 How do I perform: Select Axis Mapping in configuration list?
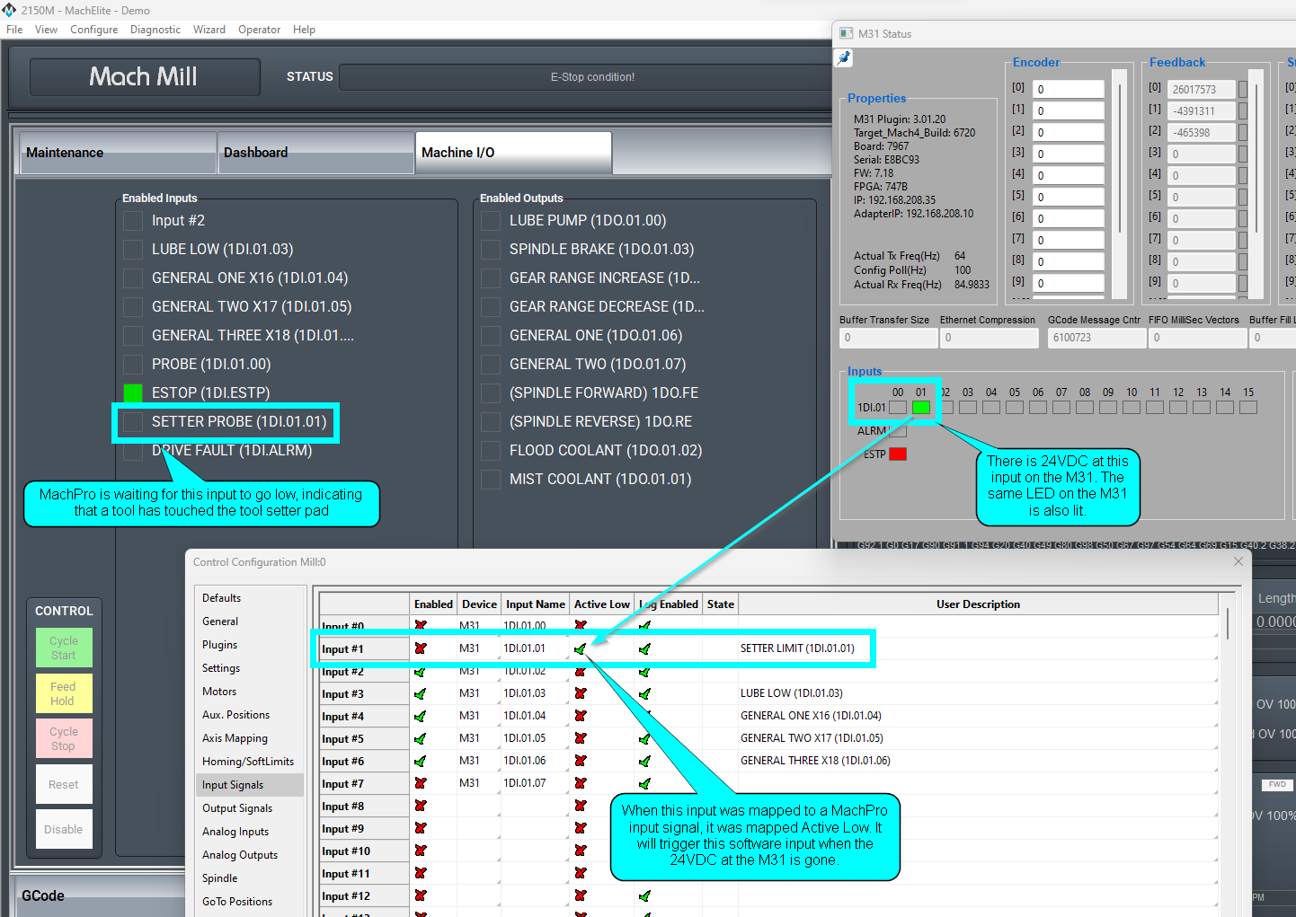(x=251, y=738)
